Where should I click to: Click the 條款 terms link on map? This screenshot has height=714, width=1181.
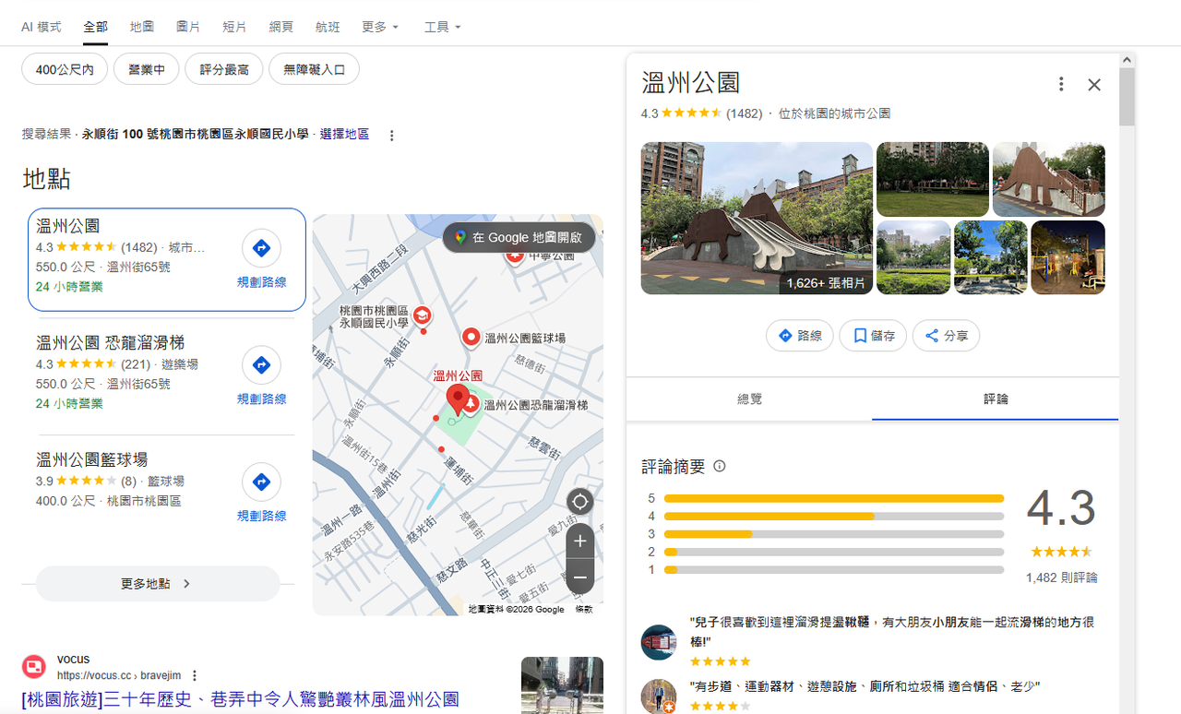pos(584,610)
